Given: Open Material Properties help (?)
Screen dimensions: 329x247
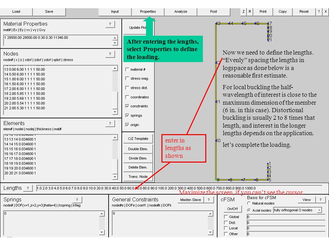Looking at the screenshot, I should pyautogui.click(x=110, y=24).
